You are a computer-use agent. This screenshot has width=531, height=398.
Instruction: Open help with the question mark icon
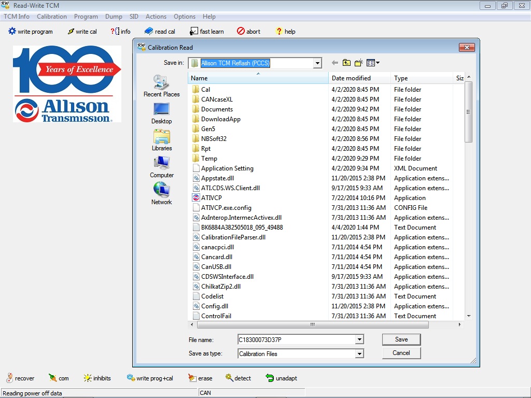pos(279,31)
